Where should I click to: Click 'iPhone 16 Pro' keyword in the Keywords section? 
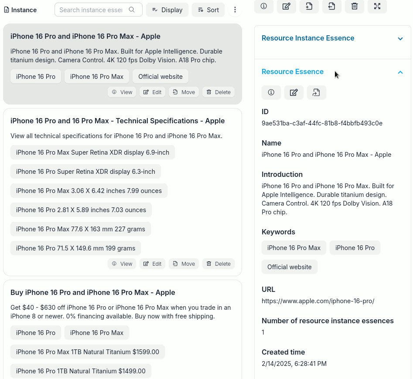click(x=355, y=248)
